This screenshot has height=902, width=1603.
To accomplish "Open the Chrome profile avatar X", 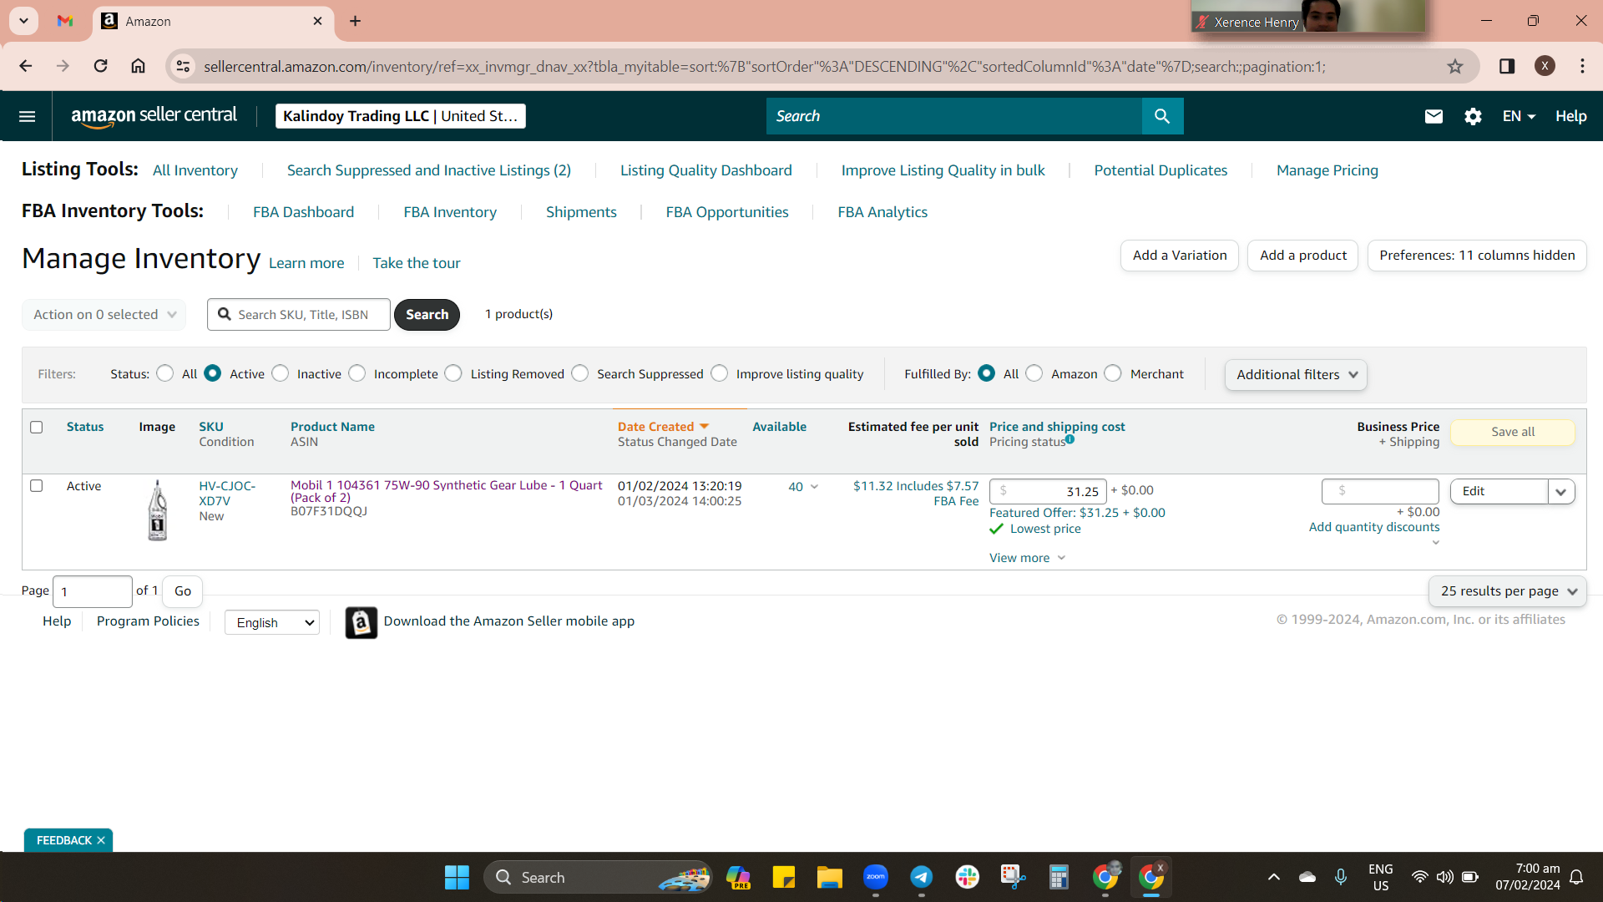I will pos(1545,66).
